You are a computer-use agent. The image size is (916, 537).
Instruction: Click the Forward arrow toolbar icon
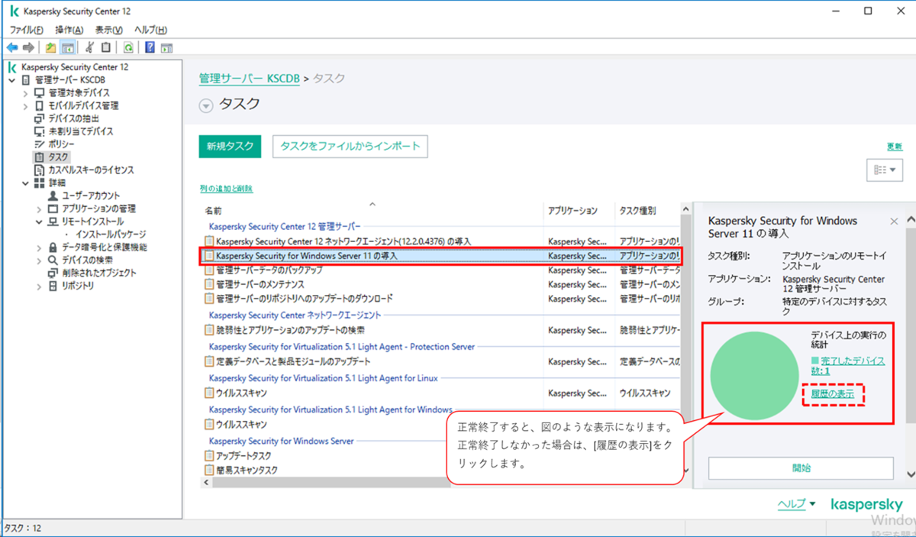27,47
